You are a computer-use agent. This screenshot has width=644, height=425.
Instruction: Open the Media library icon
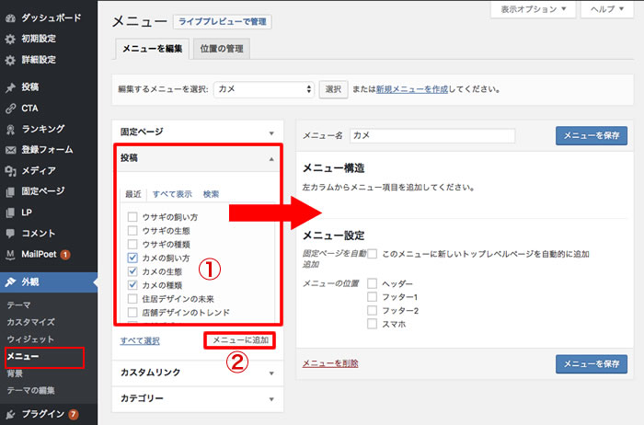click(10, 170)
